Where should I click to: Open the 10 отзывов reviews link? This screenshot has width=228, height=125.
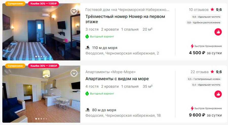coord(199,10)
